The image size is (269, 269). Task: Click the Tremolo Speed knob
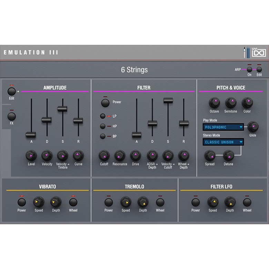pos(126,202)
